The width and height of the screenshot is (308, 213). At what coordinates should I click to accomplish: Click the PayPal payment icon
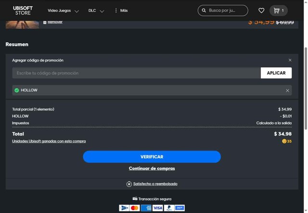tap(169, 208)
